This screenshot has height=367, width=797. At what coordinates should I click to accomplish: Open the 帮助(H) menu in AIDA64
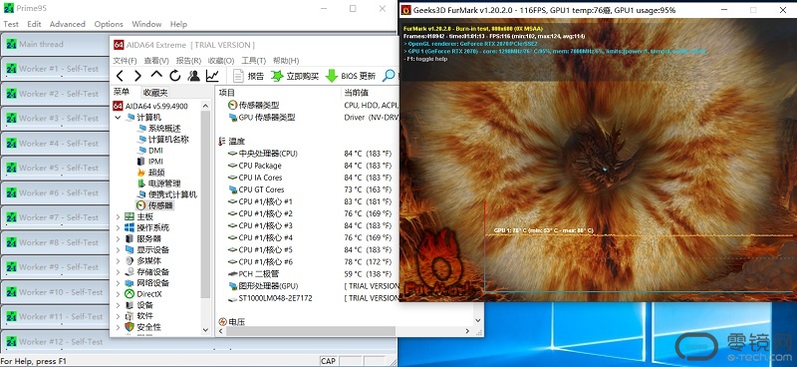tap(286, 61)
